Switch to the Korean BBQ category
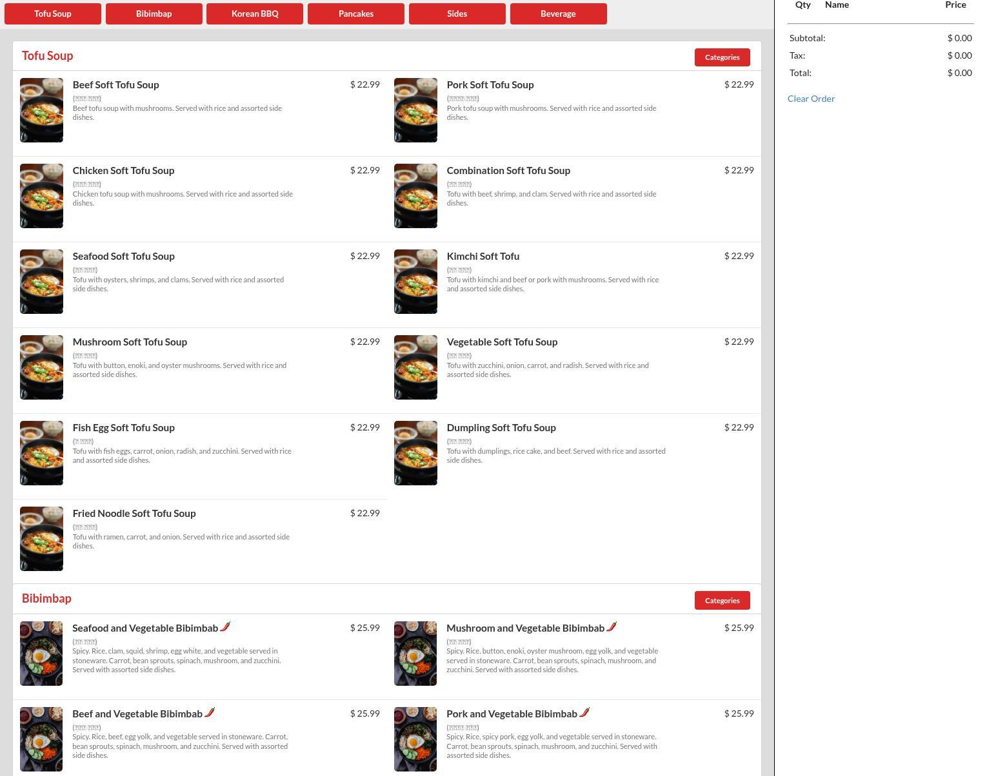Screen dimensions: 987x776 pos(255,14)
